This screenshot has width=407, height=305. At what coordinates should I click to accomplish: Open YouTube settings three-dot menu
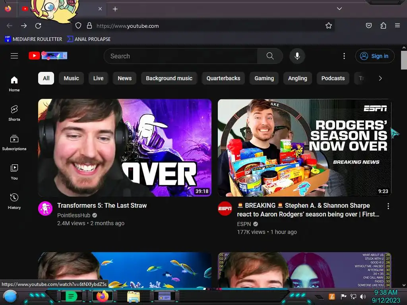pos(344,56)
